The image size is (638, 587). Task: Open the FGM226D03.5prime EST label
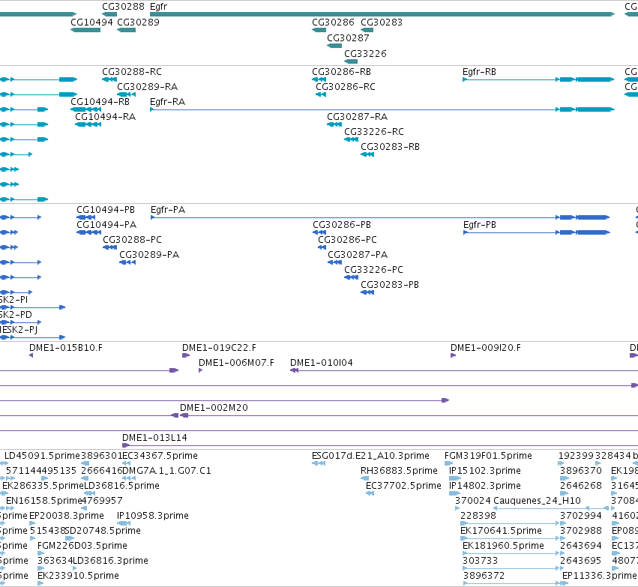(x=82, y=547)
